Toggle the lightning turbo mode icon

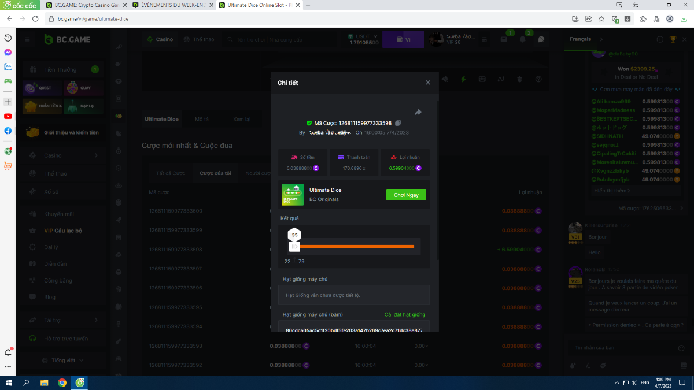click(x=463, y=79)
